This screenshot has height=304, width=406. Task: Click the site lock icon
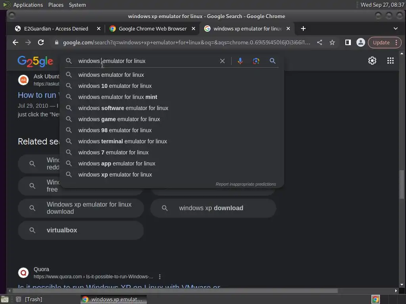tap(56, 42)
